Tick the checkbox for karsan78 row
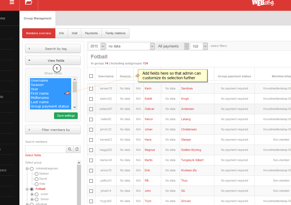 click(91, 89)
